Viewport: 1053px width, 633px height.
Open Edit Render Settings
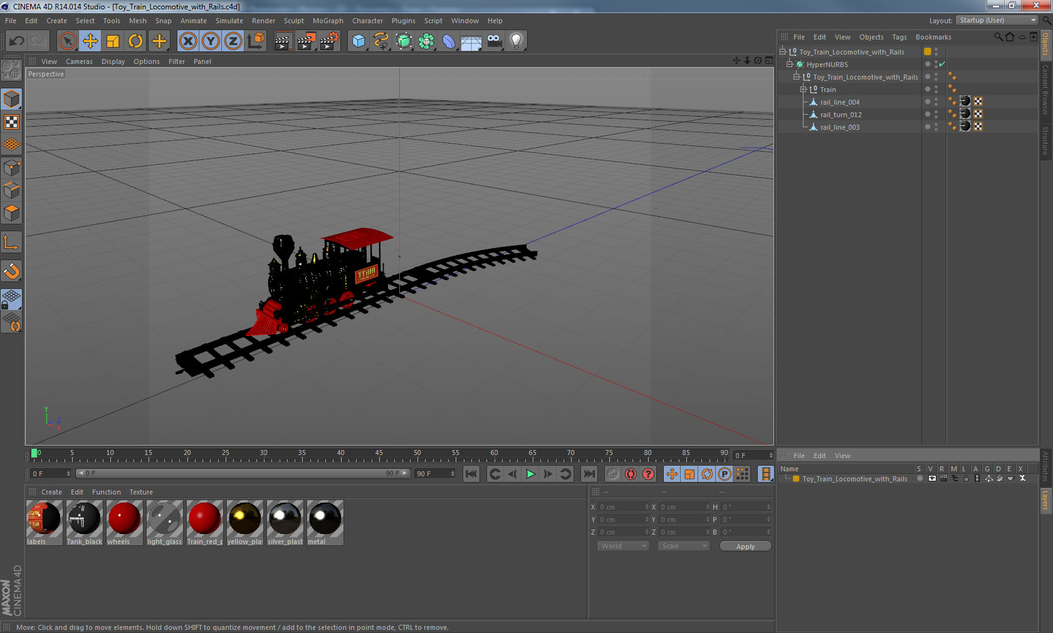(329, 41)
